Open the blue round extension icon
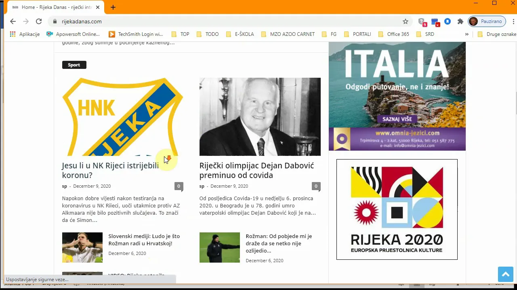Image resolution: width=517 pixels, height=290 pixels. tap(448, 21)
